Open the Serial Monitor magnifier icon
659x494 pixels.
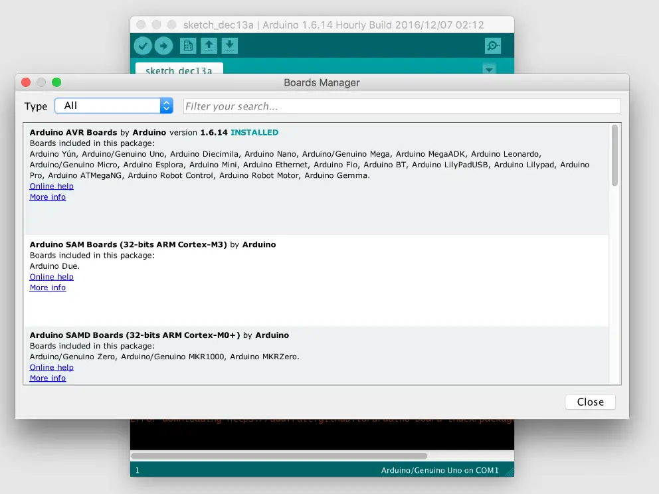click(492, 46)
